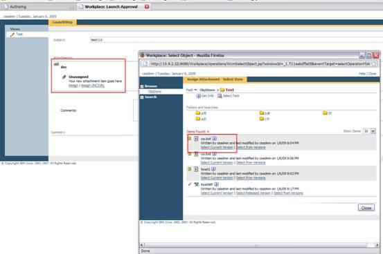Click the Close button in Select Object window

[366, 208]
